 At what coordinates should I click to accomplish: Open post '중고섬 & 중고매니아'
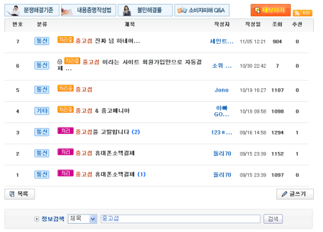tap(103, 111)
